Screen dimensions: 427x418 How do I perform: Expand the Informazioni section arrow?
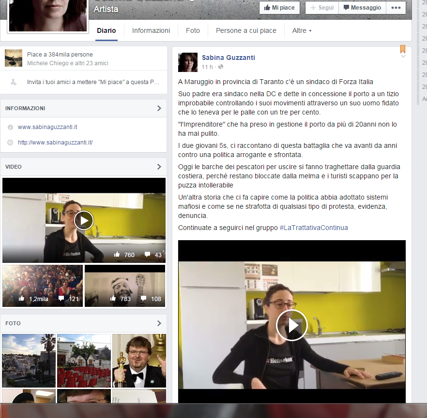point(159,108)
